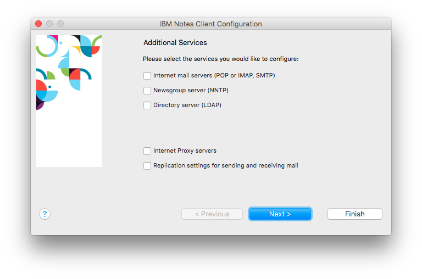Open the help question mark button
This screenshot has width=422, height=279.
(x=45, y=214)
